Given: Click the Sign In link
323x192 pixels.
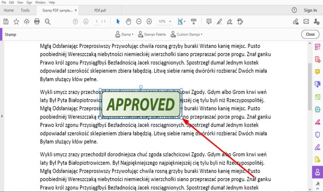Looking at the screenshot, I should (x=310, y=10).
